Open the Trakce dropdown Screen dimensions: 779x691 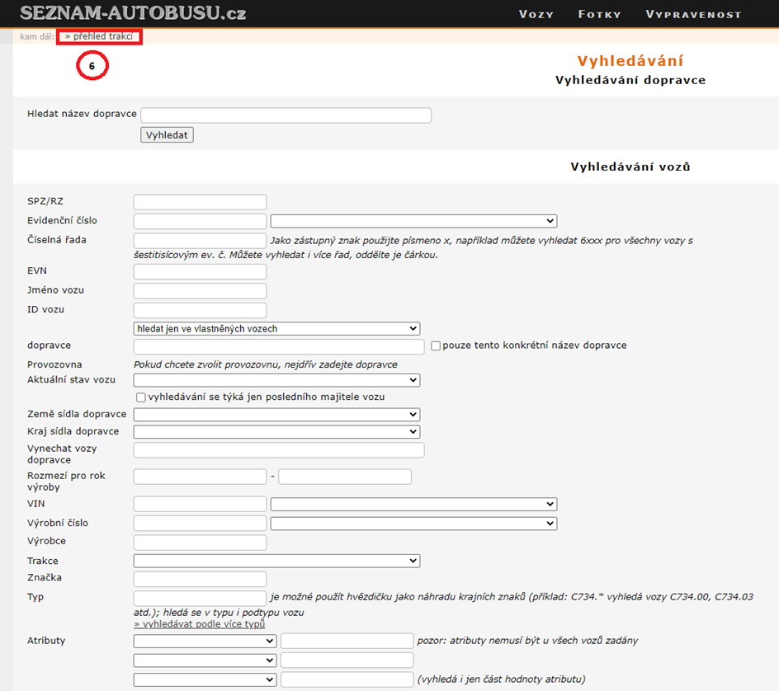click(276, 561)
